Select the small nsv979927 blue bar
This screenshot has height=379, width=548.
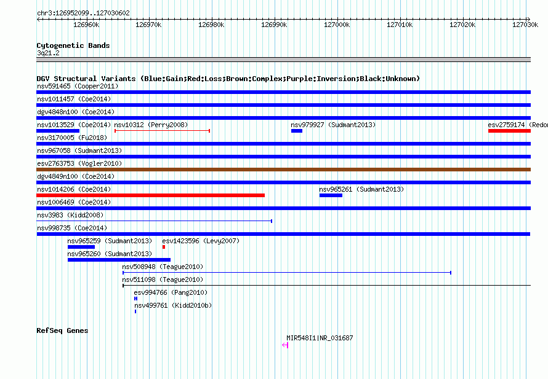pos(297,131)
